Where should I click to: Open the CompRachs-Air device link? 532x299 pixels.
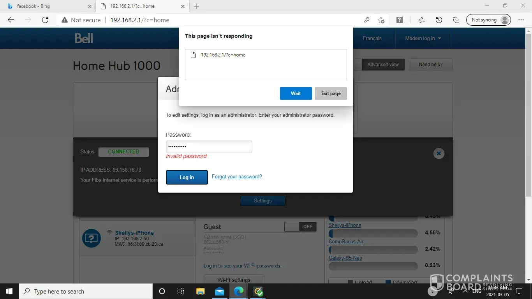[346, 242]
